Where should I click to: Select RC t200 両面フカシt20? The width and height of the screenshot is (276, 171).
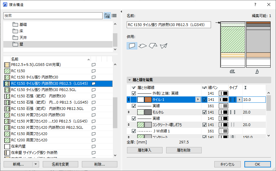click(x=58, y=140)
